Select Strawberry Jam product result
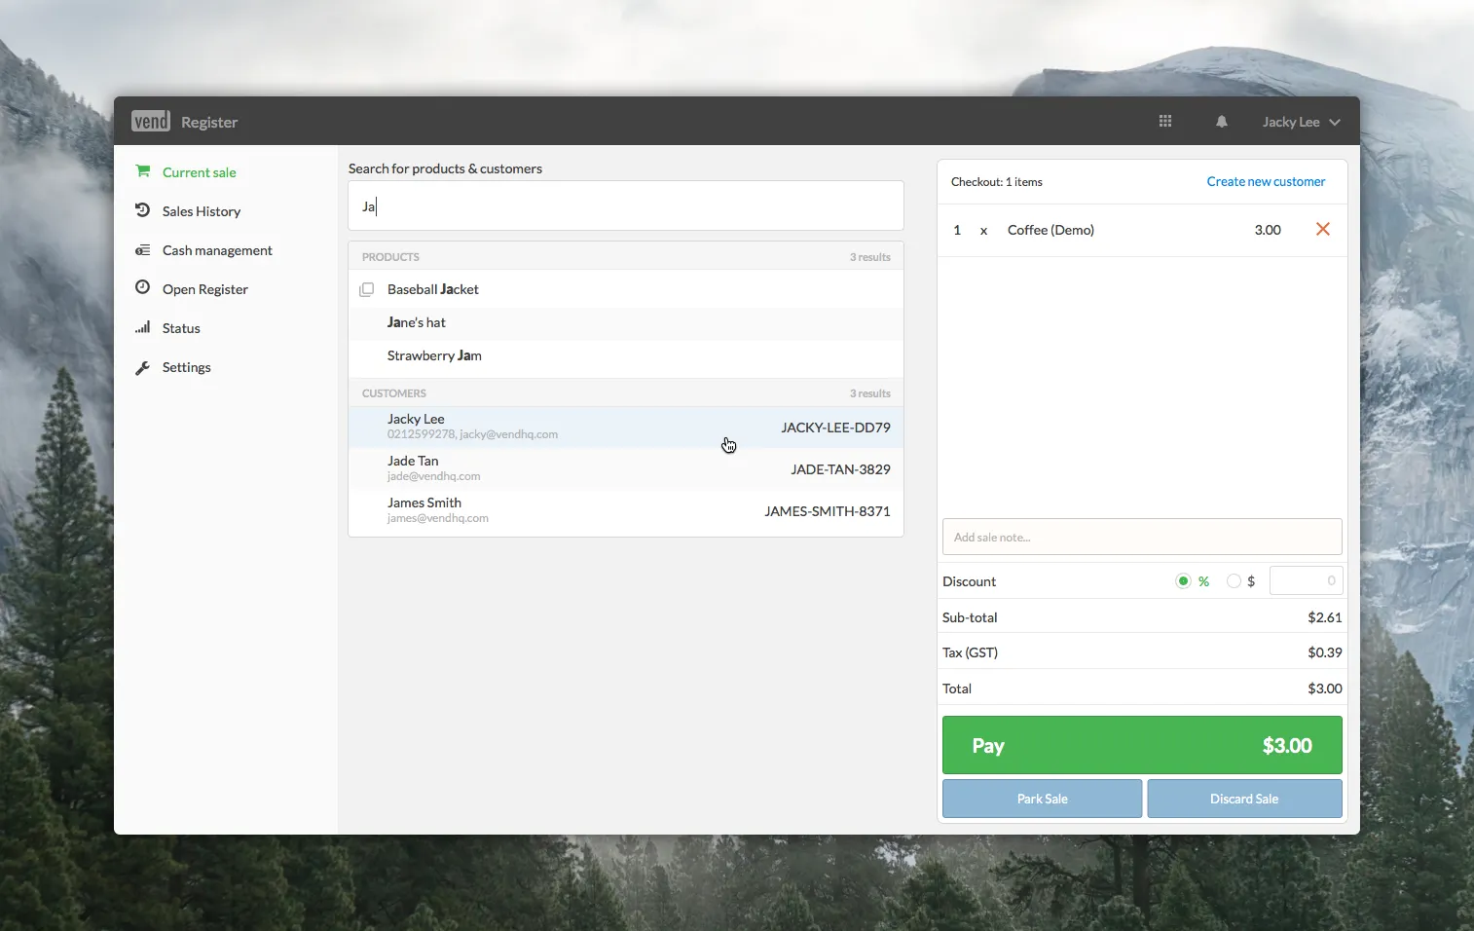The width and height of the screenshot is (1474, 931). coord(626,355)
